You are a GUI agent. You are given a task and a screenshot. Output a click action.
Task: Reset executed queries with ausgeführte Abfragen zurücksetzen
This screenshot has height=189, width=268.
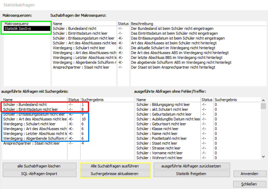tap(191, 166)
